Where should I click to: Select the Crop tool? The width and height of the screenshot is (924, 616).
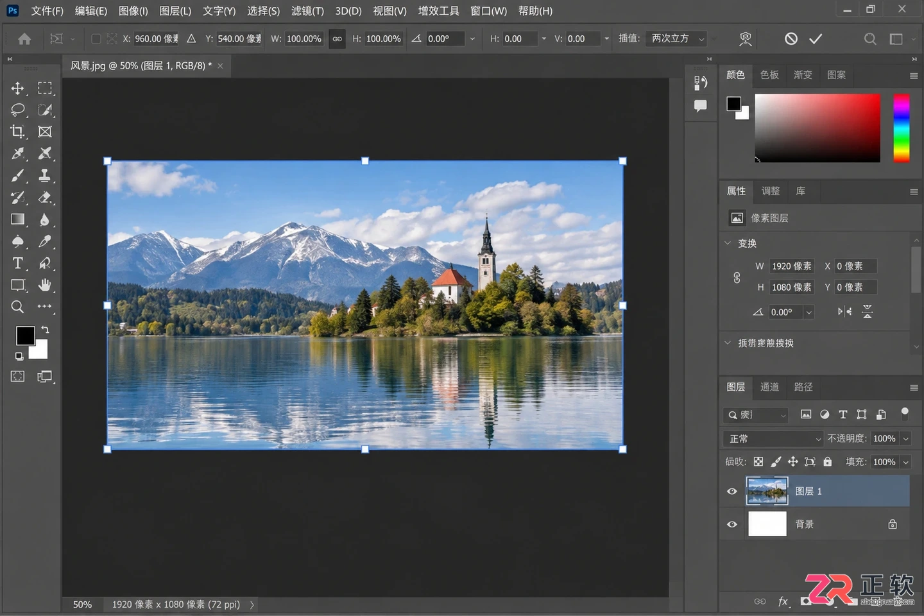18,132
